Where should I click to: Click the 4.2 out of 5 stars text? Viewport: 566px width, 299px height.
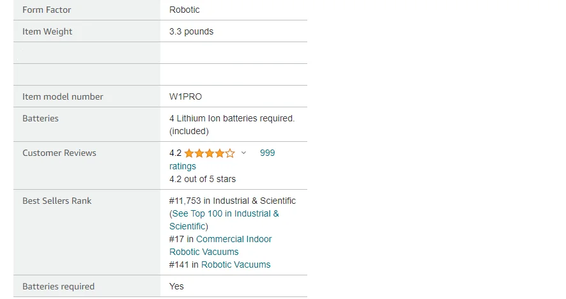click(203, 179)
